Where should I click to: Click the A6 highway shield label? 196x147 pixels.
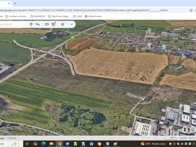coord(73,37)
